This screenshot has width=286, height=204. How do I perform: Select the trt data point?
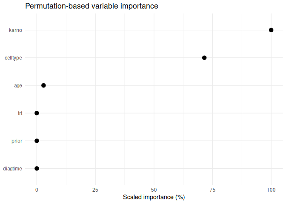tap(37, 113)
